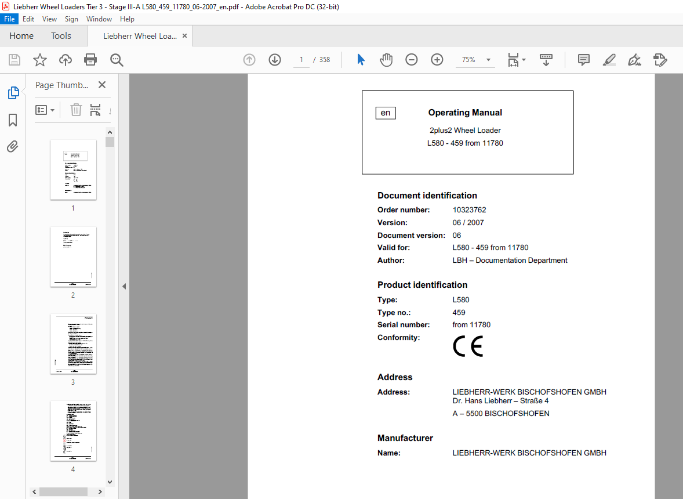Open the View menu
The height and width of the screenshot is (499, 683).
pos(49,19)
